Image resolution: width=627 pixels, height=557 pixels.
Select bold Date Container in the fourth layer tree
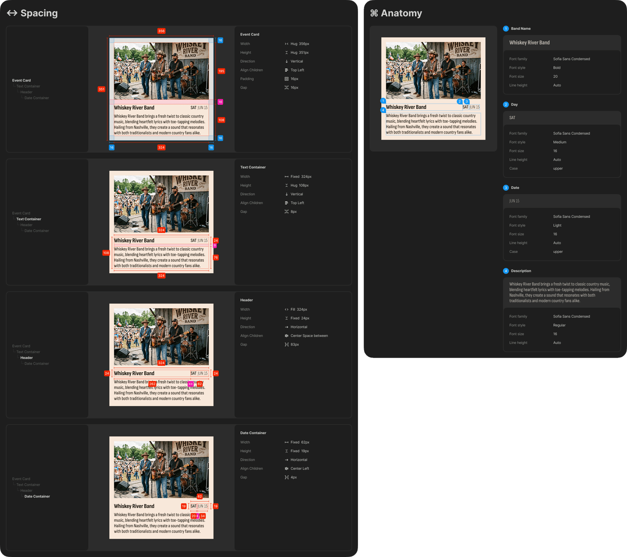point(37,496)
